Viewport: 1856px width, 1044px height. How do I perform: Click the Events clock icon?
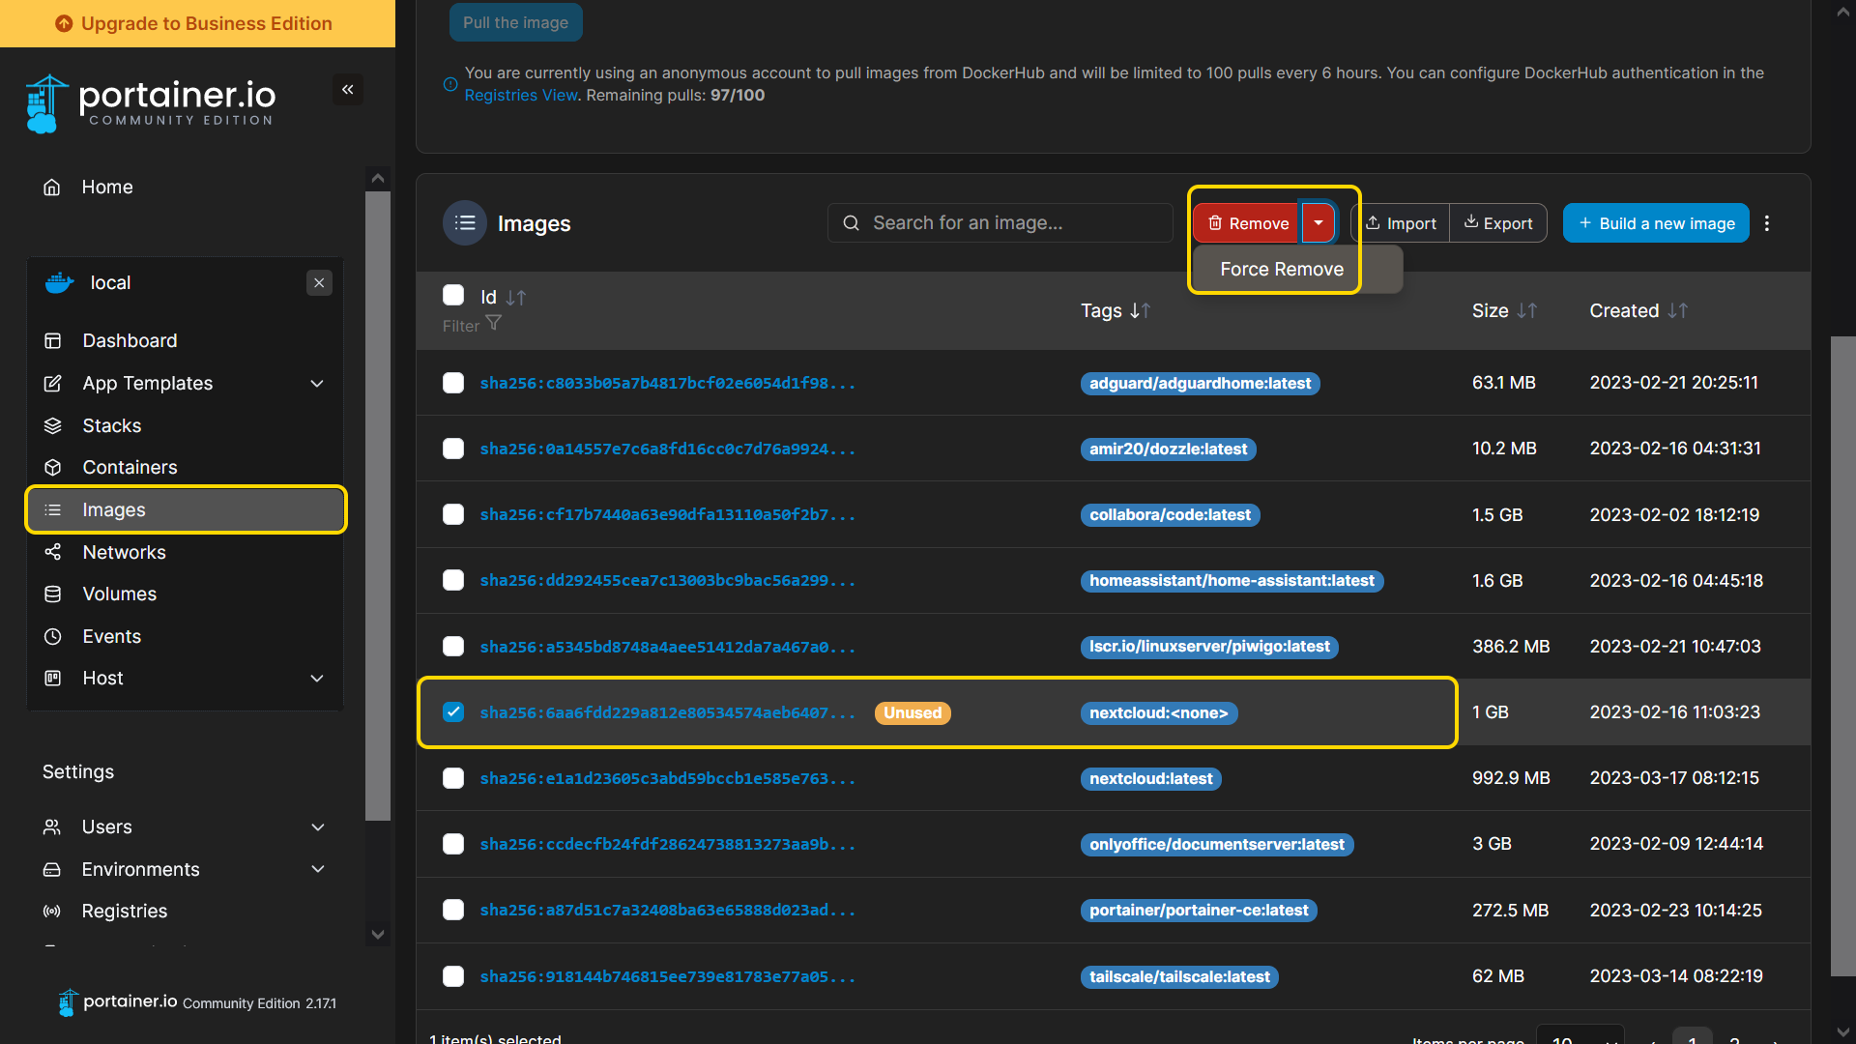[x=53, y=637]
